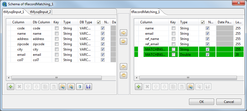Click the database cylinder icon in left toolbar

point(79,87)
